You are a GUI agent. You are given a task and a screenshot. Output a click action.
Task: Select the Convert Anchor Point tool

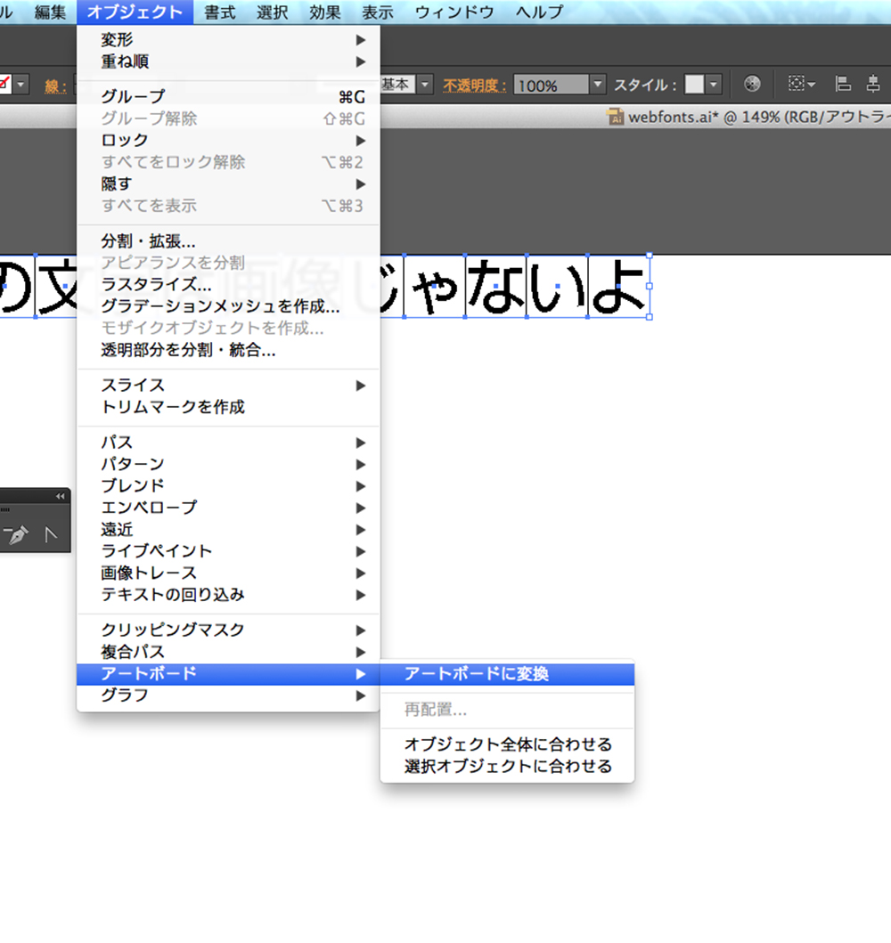coord(52,534)
